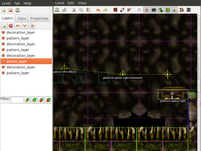Uncheck decoration_layer checkbox just below action_layer
The width and height of the screenshot is (201, 151).
tap(3, 67)
